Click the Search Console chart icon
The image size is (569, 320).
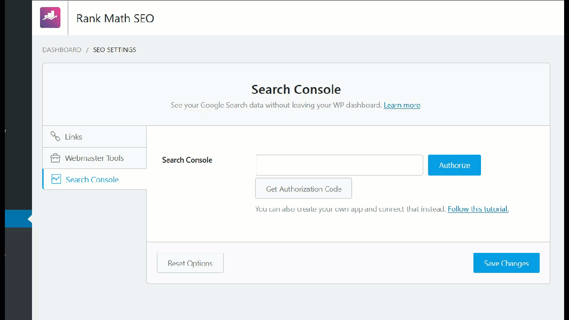56,179
